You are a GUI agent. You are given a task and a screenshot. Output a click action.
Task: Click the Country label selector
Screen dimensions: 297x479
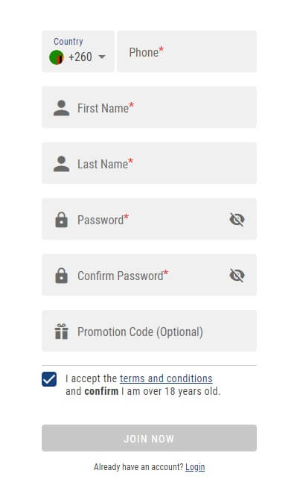(x=68, y=41)
